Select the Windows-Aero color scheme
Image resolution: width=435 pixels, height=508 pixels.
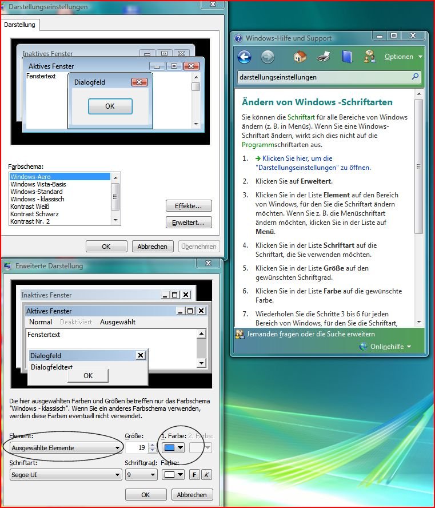coord(60,177)
